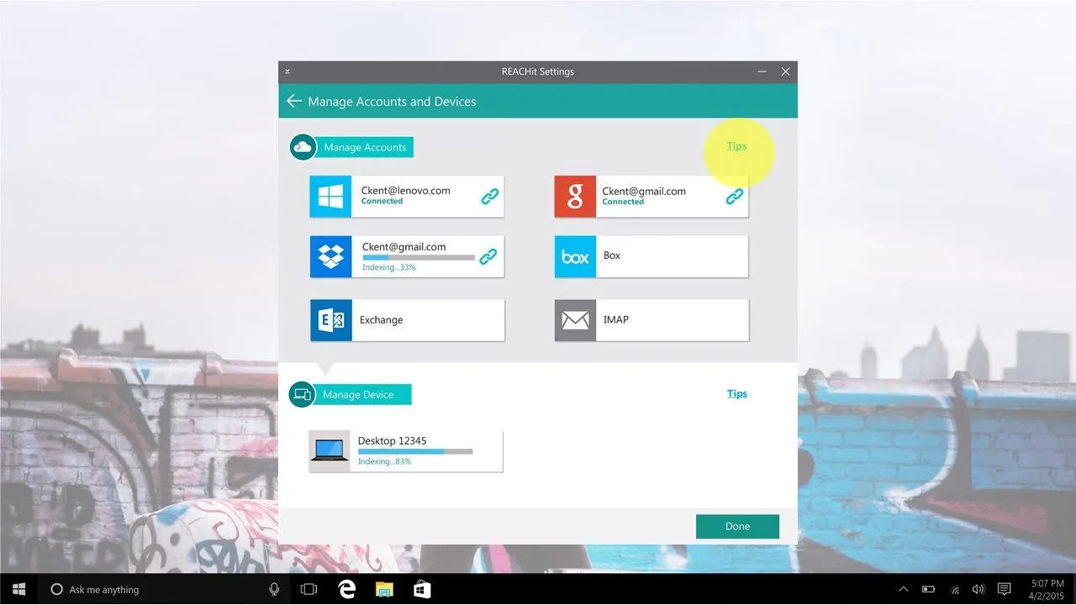
Task: Select the Exchange account card label
Action: pyautogui.click(x=382, y=320)
